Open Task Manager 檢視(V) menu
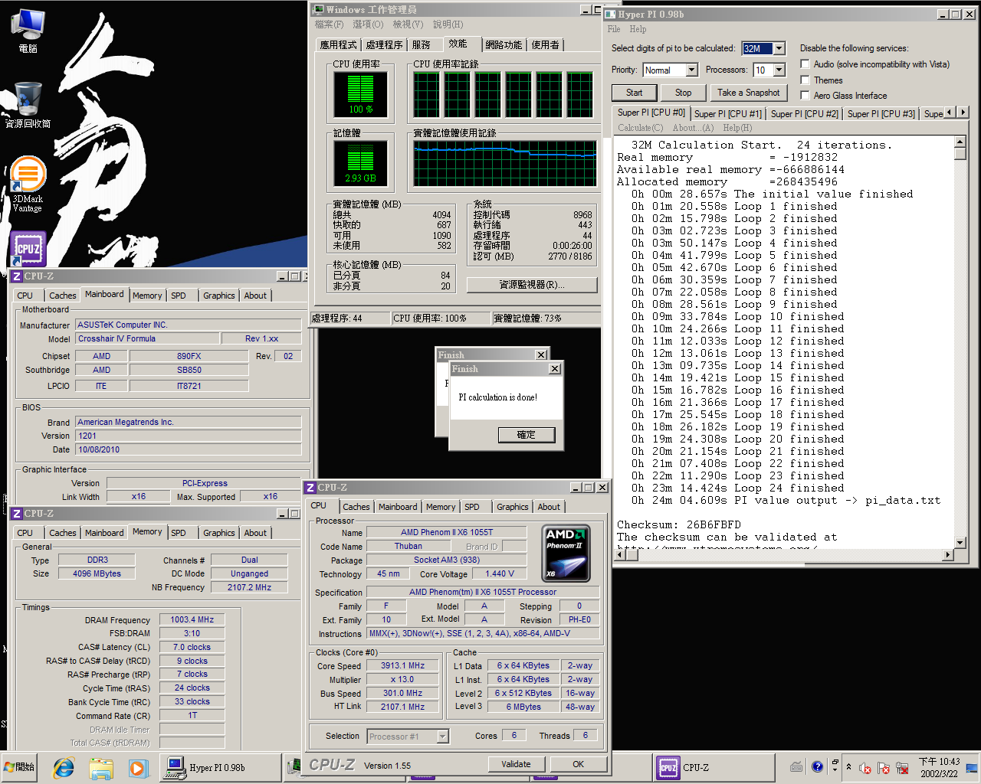981x784 pixels. click(408, 24)
